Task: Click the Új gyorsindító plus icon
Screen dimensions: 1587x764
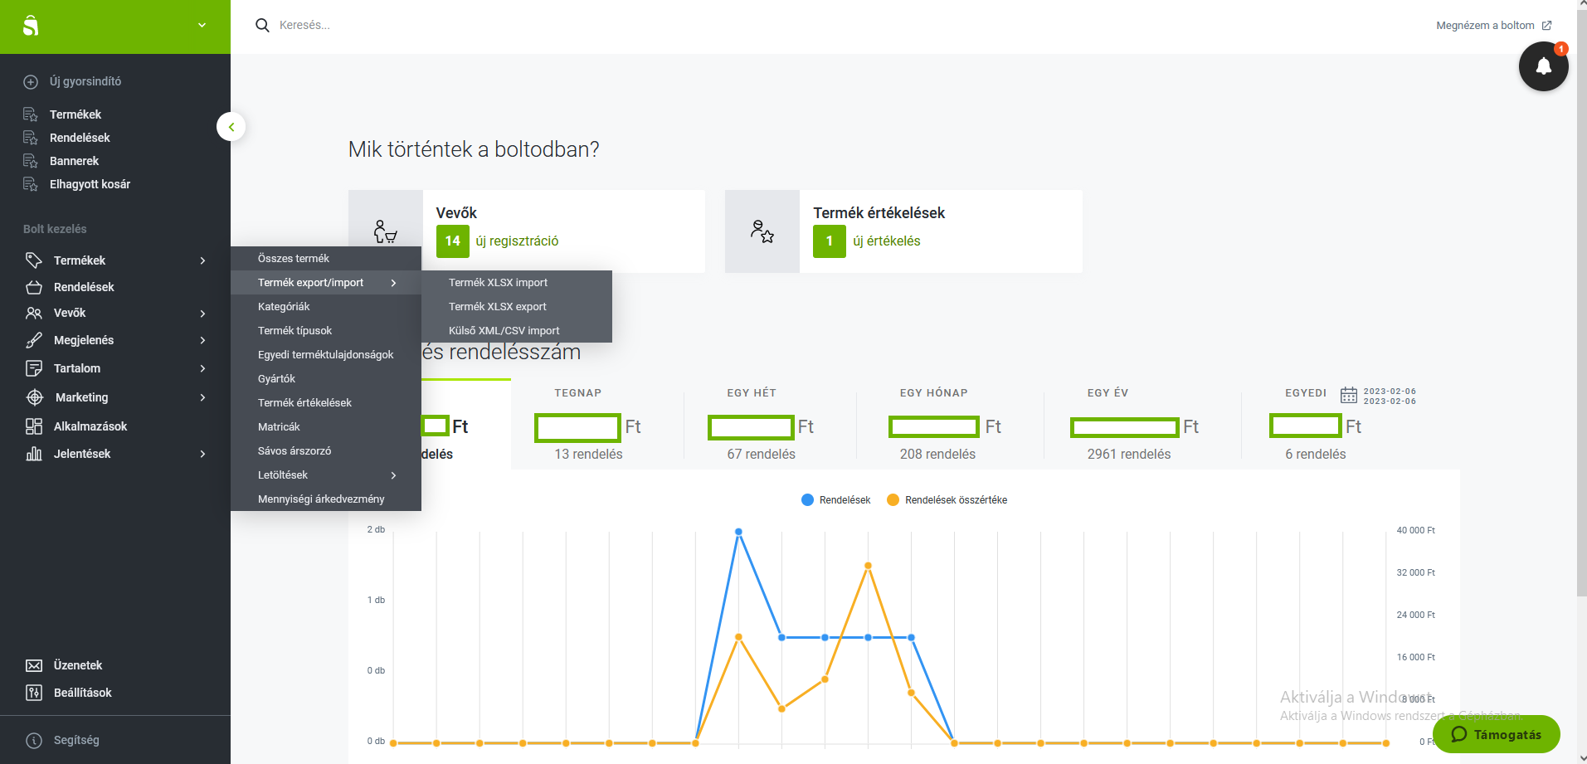Action: 31,82
